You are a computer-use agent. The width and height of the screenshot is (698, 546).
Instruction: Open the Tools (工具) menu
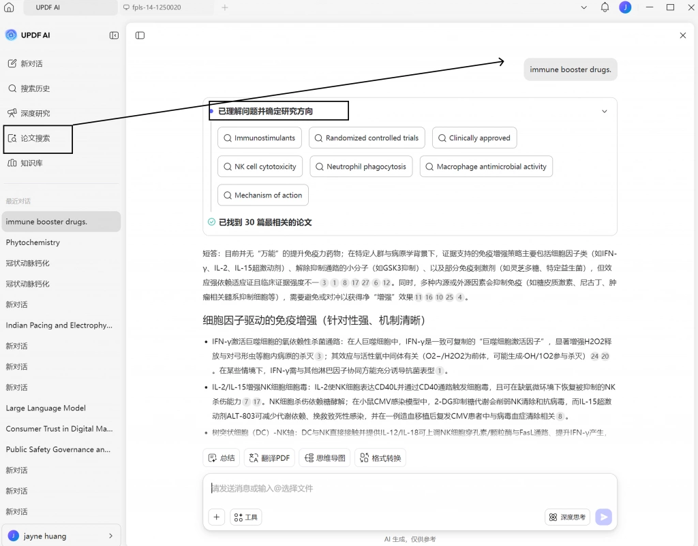pos(245,517)
